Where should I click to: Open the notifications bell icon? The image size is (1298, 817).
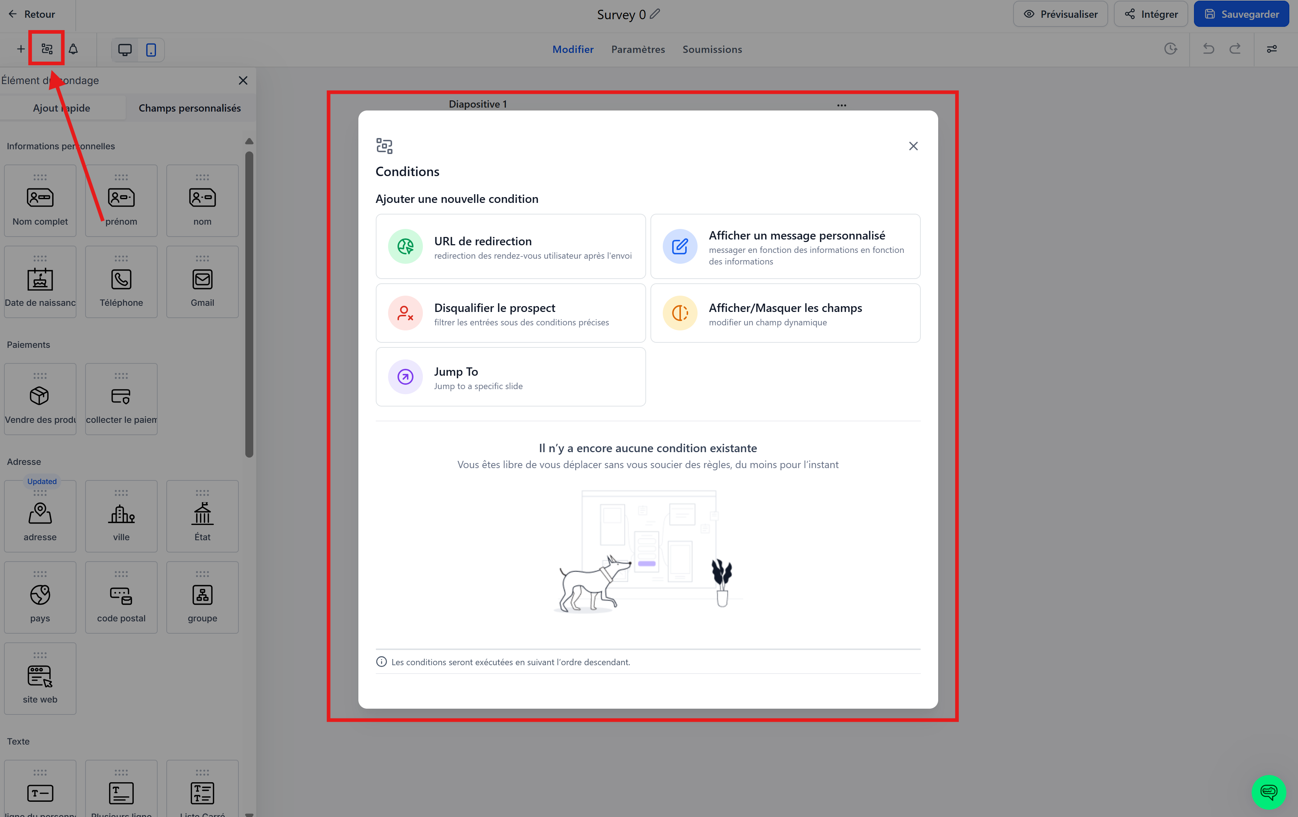(73, 49)
